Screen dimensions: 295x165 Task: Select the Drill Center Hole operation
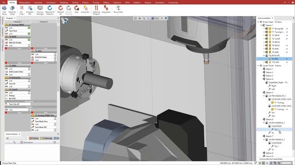point(18,71)
